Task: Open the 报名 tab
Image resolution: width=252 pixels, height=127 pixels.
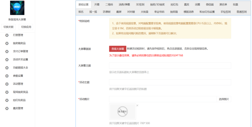Action: point(81,12)
